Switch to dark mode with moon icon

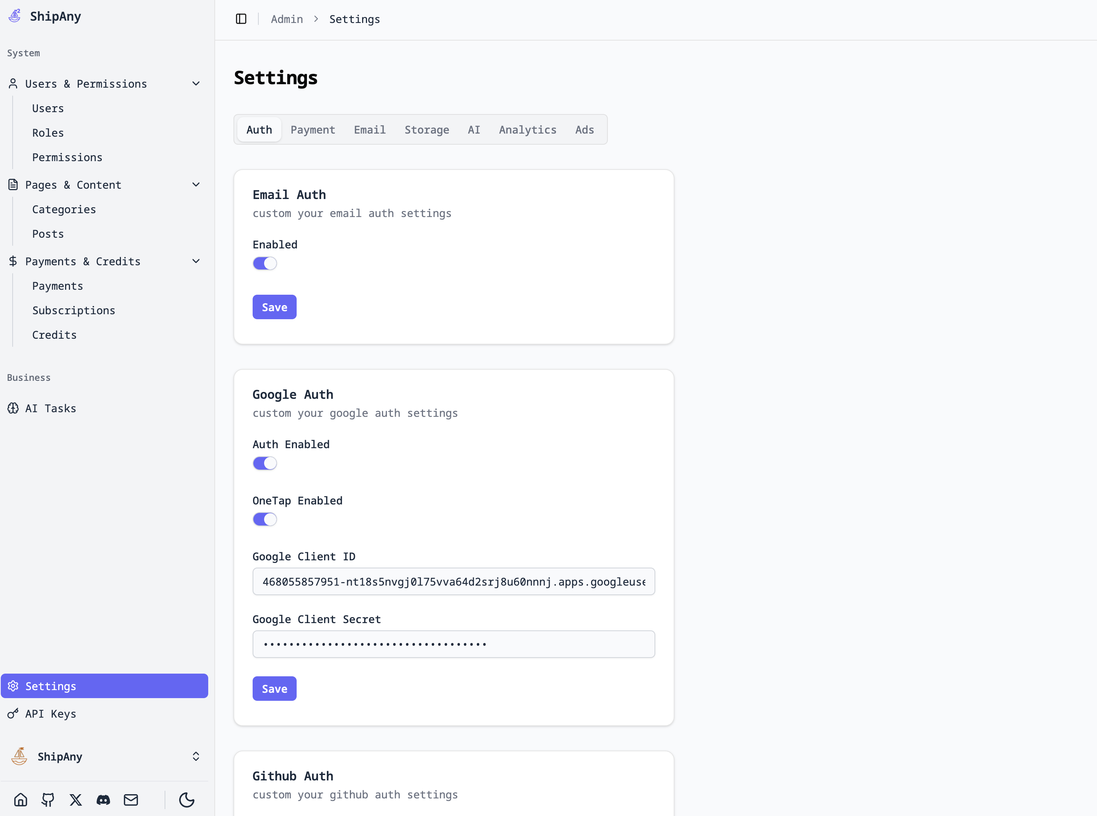pos(187,799)
